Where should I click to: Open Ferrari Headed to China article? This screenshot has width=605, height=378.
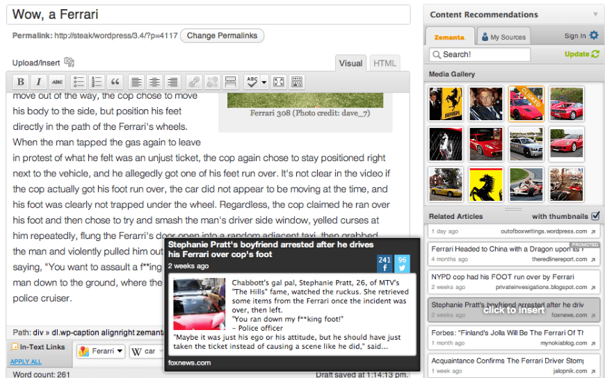[514, 254]
